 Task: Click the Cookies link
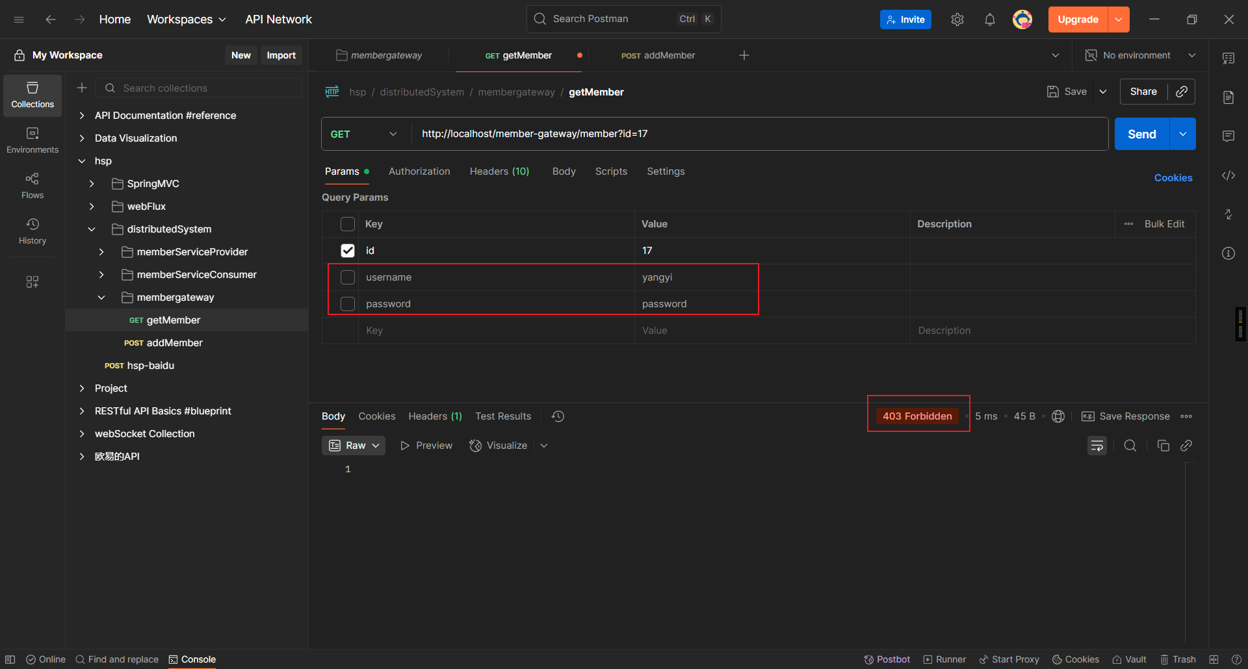1173,178
